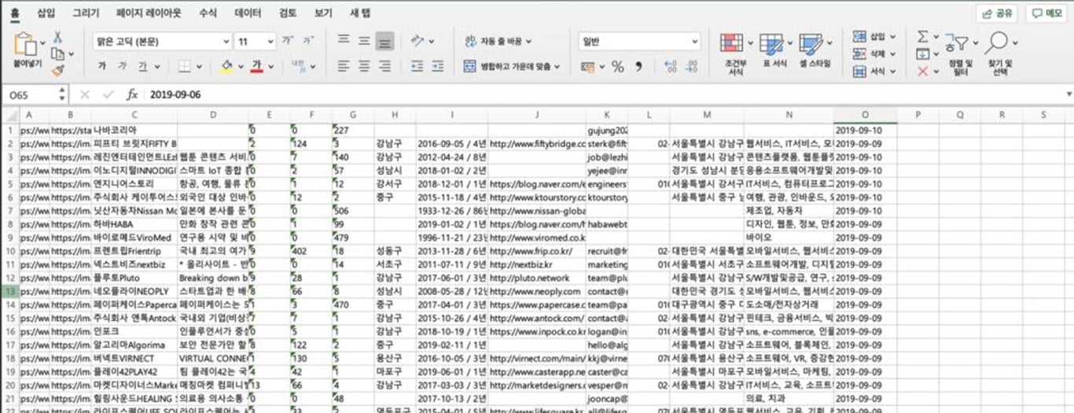Click the Share (공유) button
Viewport: 1074px width, 413px height.
[997, 13]
